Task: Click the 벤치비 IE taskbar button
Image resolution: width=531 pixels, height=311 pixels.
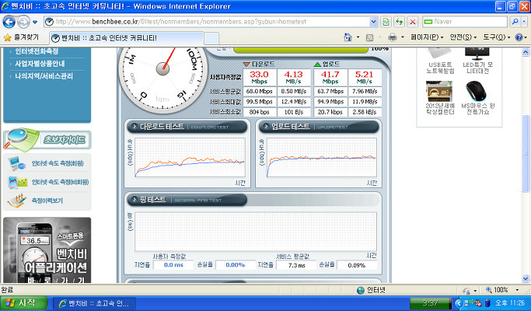Action: pyautogui.click(x=95, y=303)
